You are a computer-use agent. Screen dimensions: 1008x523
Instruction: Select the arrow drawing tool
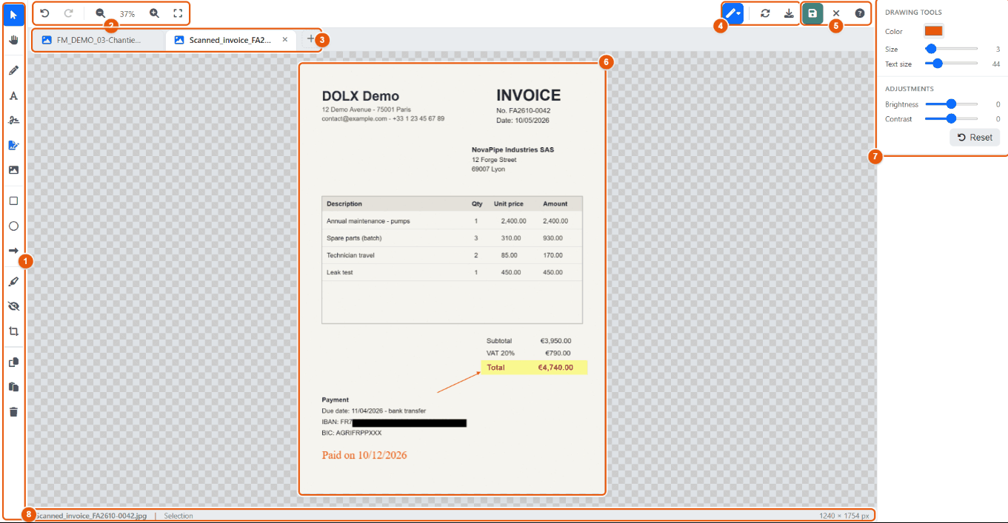coord(13,251)
